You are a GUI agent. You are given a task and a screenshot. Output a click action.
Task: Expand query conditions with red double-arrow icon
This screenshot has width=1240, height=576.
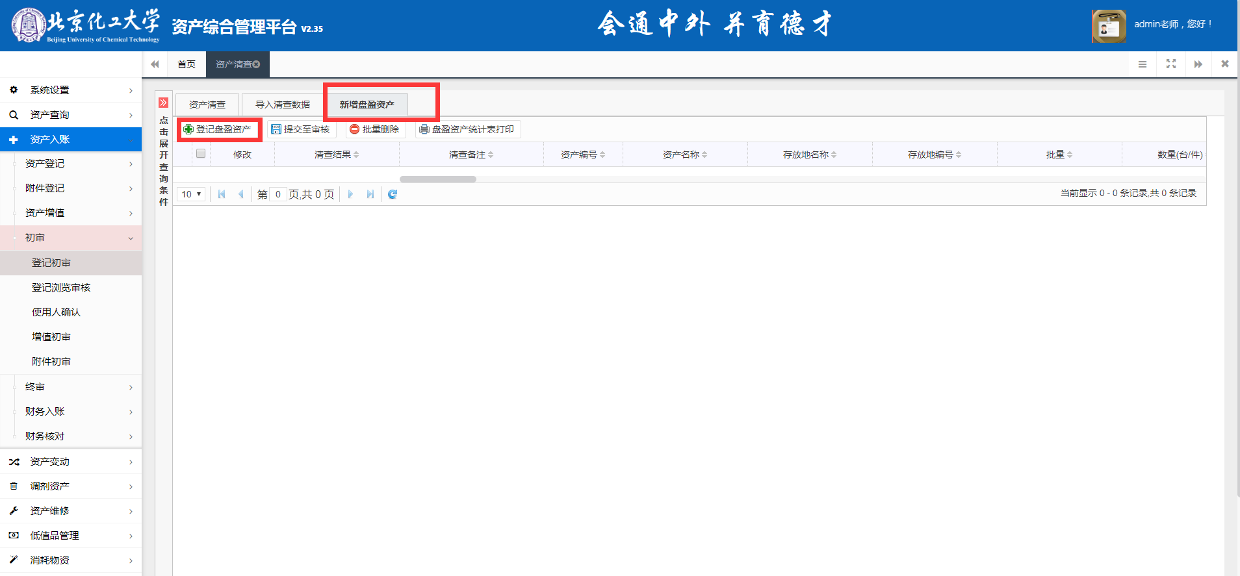(x=163, y=103)
